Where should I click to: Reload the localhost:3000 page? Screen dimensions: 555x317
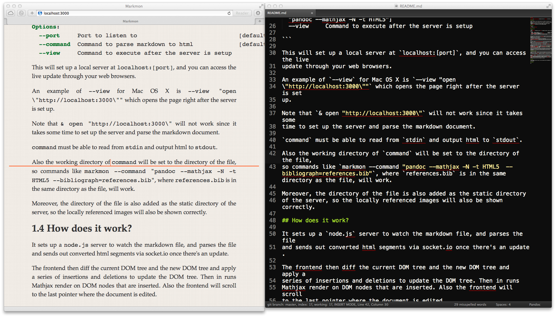coord(229,13)
